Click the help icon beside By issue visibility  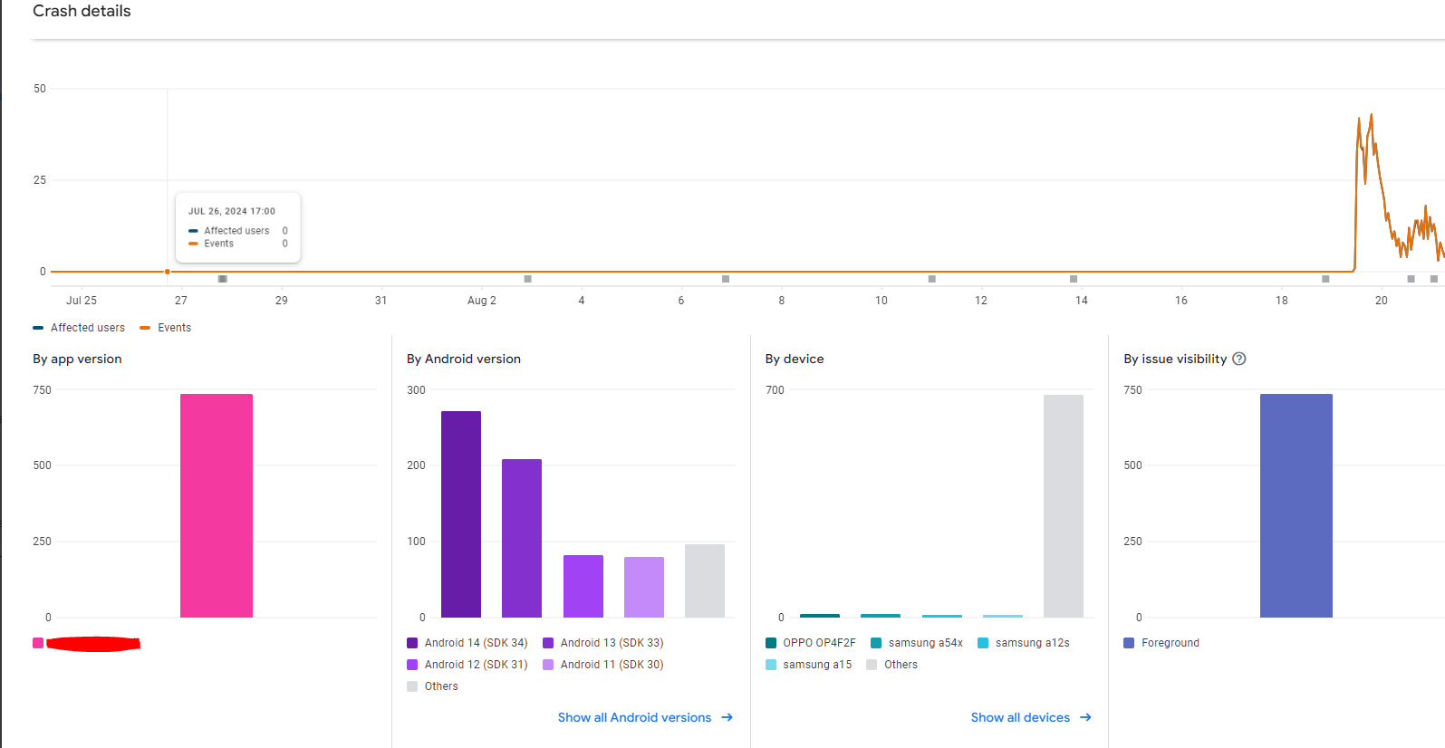tap(1239, 359)
